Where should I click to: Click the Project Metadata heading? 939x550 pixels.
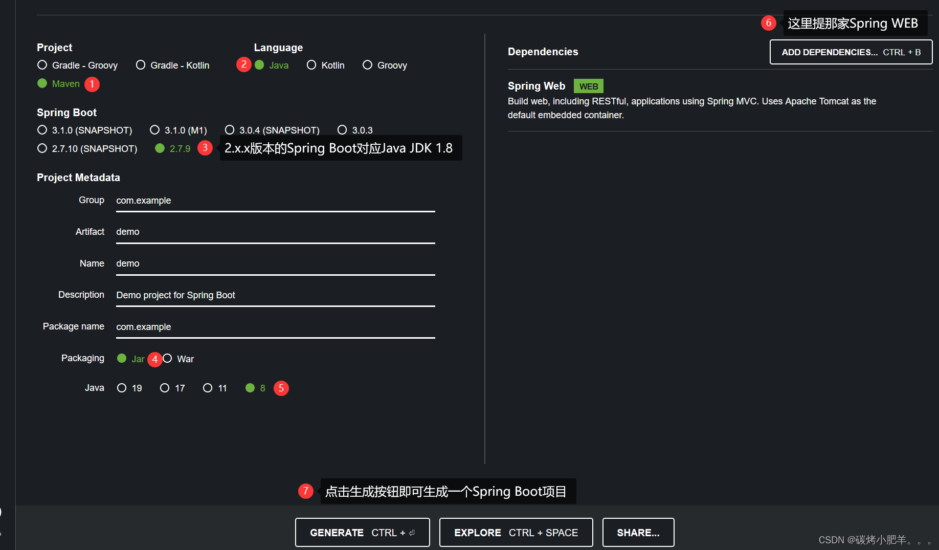(78, 178)
